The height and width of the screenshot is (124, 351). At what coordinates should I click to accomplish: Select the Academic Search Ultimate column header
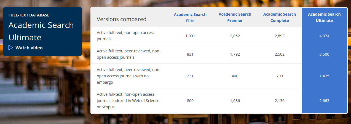(324, 17)
